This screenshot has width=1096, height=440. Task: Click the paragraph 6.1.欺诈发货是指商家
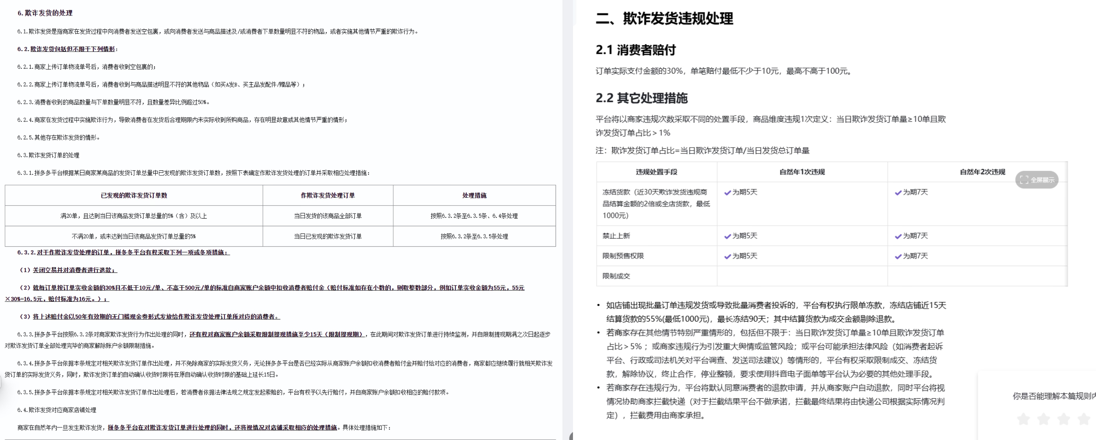[218, 31]
